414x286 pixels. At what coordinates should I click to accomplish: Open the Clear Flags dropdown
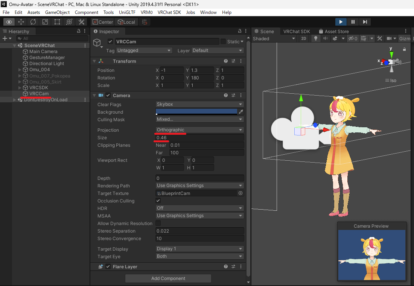tap(199, 104)
